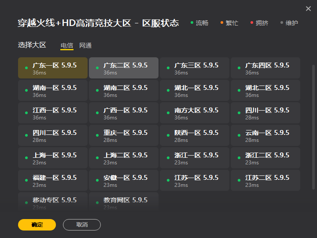Choose 湖南一区 5.9.5 server
The width and height of the screenshot is (317, 238).
pyautogui.click(x=53, y=90)
